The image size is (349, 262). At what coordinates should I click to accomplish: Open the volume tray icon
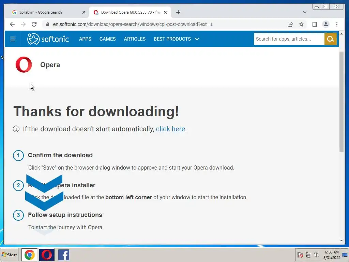point(316,255)
